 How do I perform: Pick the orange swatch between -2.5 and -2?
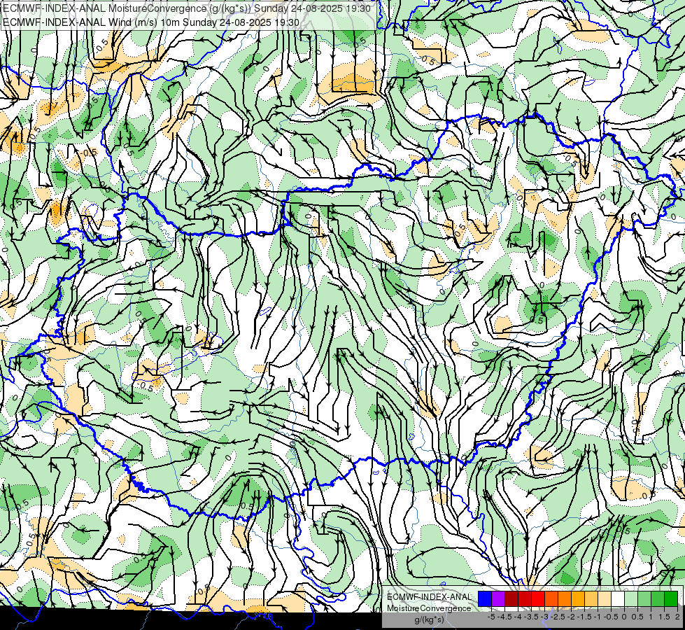coord(565,599)
